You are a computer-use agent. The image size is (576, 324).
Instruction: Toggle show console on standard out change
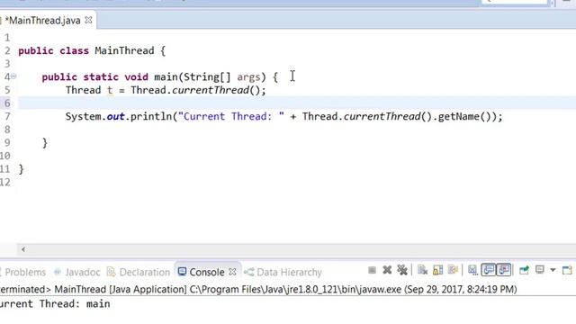point(488,270)
